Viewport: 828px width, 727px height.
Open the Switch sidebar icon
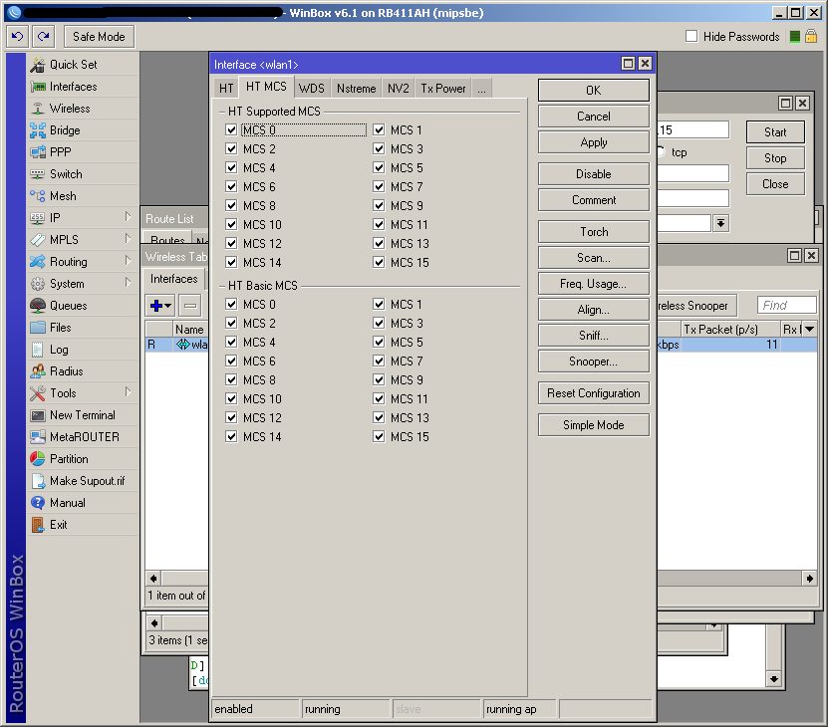tap(38, 174)
